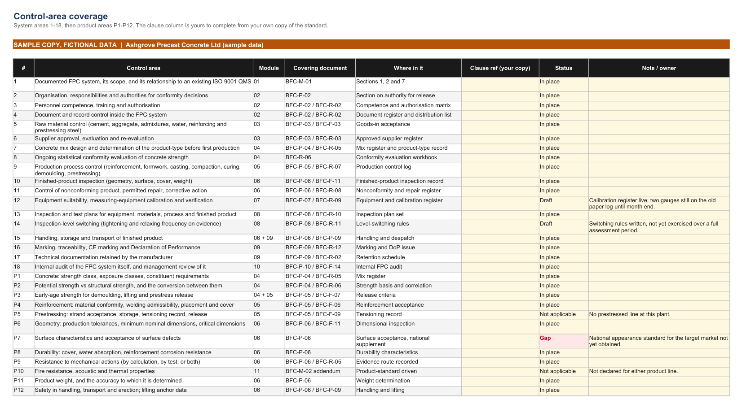Select the "Note / owner" column header
This screenshot has width=742, height=408.
(x=659, y=68)
